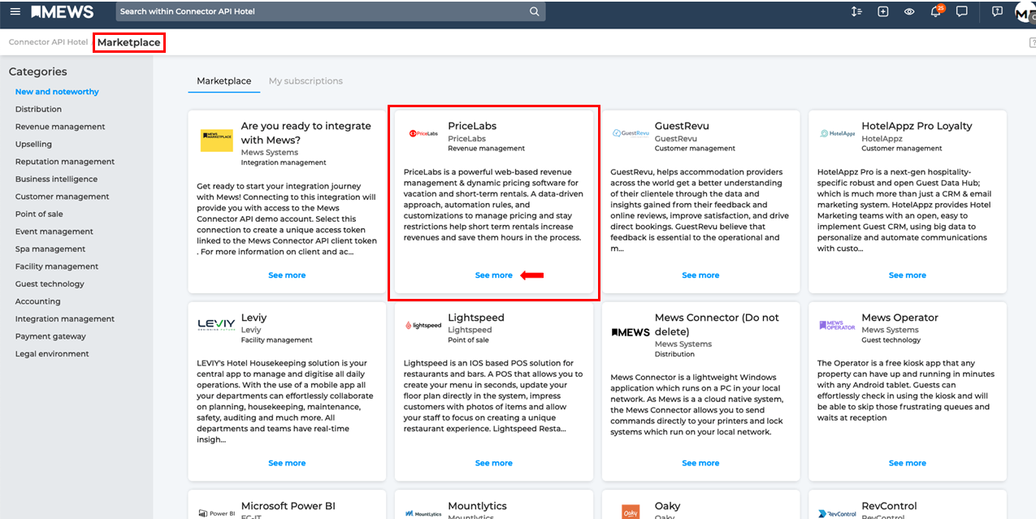The height and width of the screenshot is (519, 1036).
Task: Click the Mews Marketplace logo thumbnail
Action: pyautogui.click(x=216, y=141)
